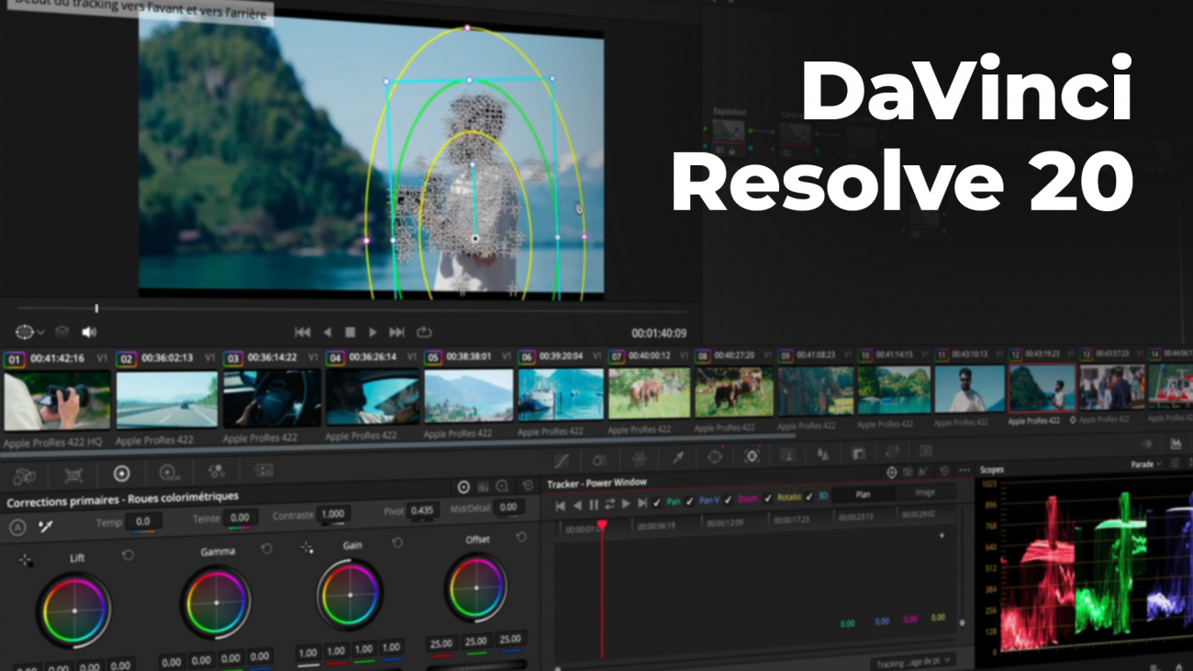1193x671 pixels.
Task: Open the viewer overlay mode dropdown
Action: pos(30,332)
